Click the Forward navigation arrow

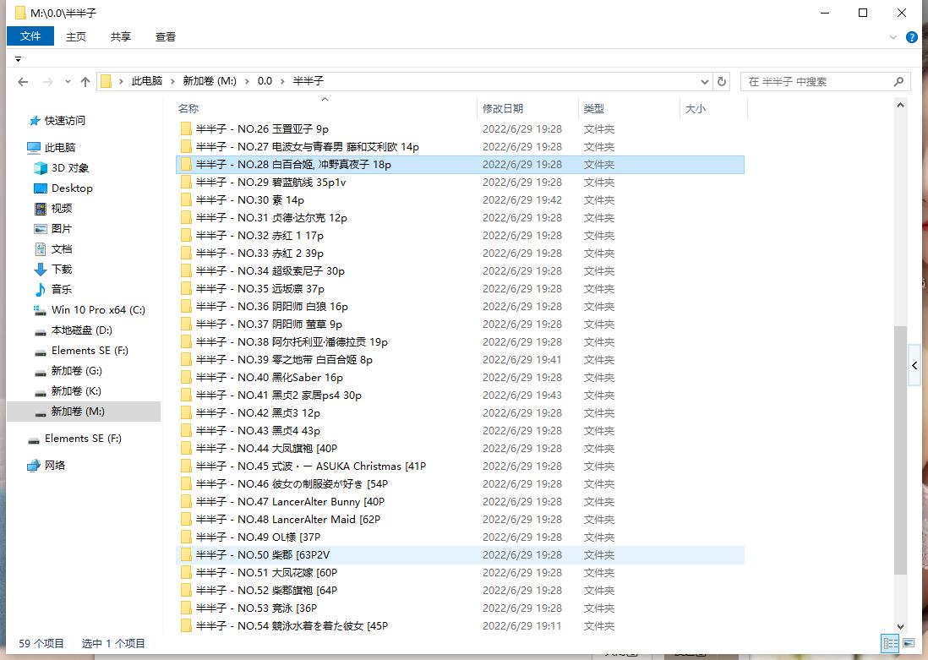[x=48, y=82]
